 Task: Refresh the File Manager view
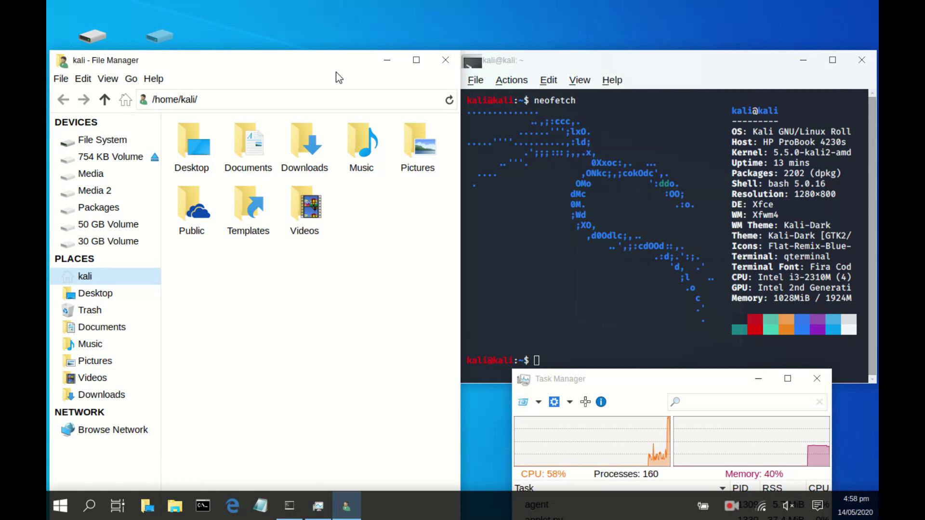(449, 99)
